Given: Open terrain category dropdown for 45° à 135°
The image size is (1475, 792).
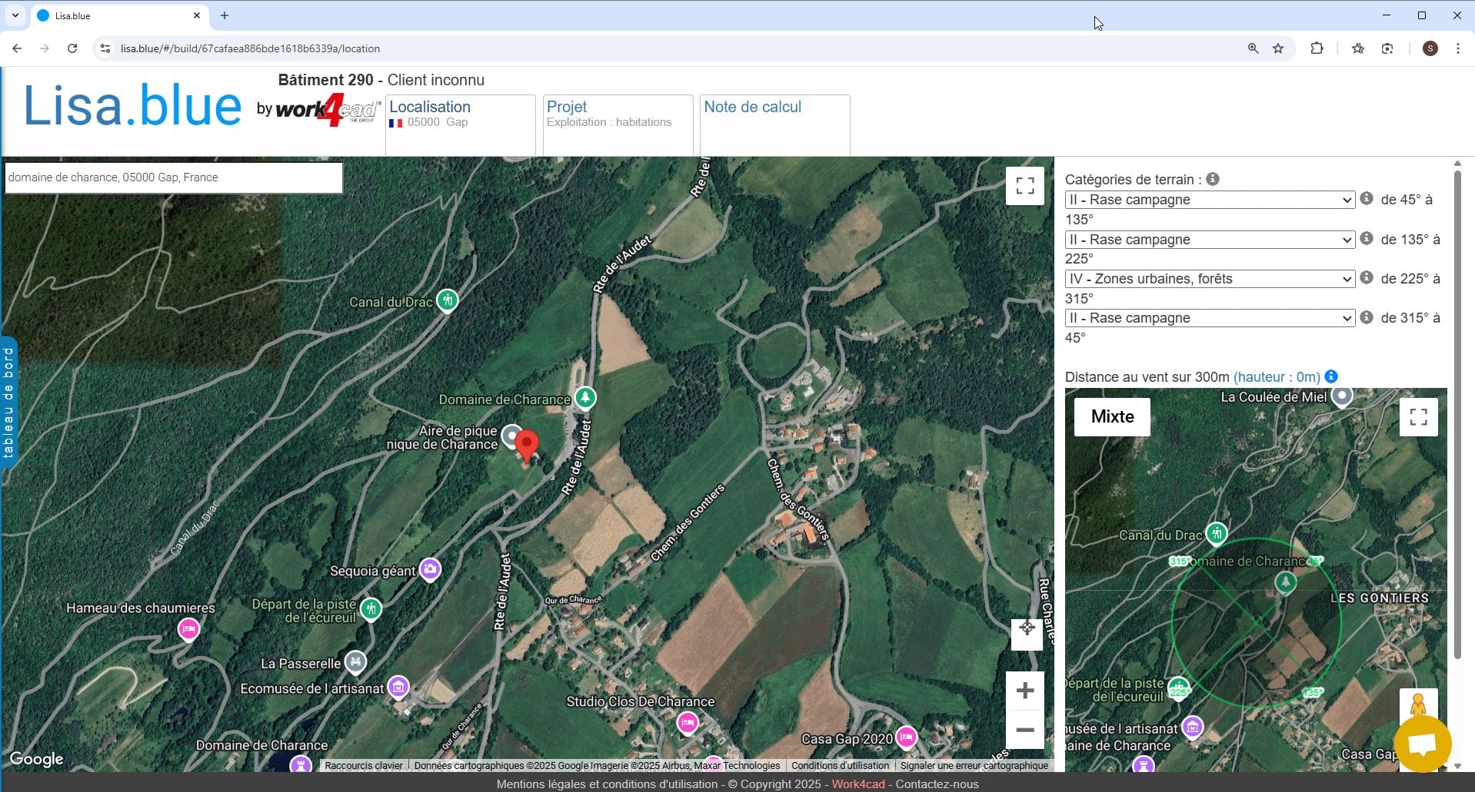Looking at the screenshot, I should pyautogui.click(x=1210, y=200).
